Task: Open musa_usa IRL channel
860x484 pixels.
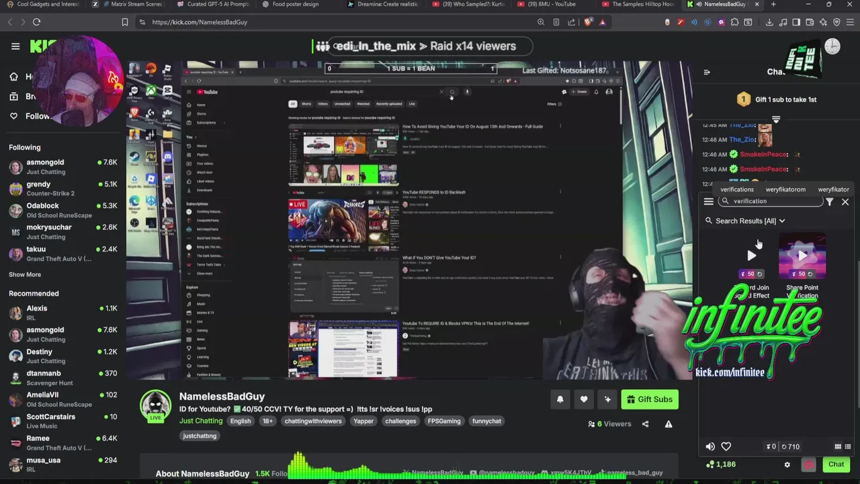Action: click(x=64, y=465)
